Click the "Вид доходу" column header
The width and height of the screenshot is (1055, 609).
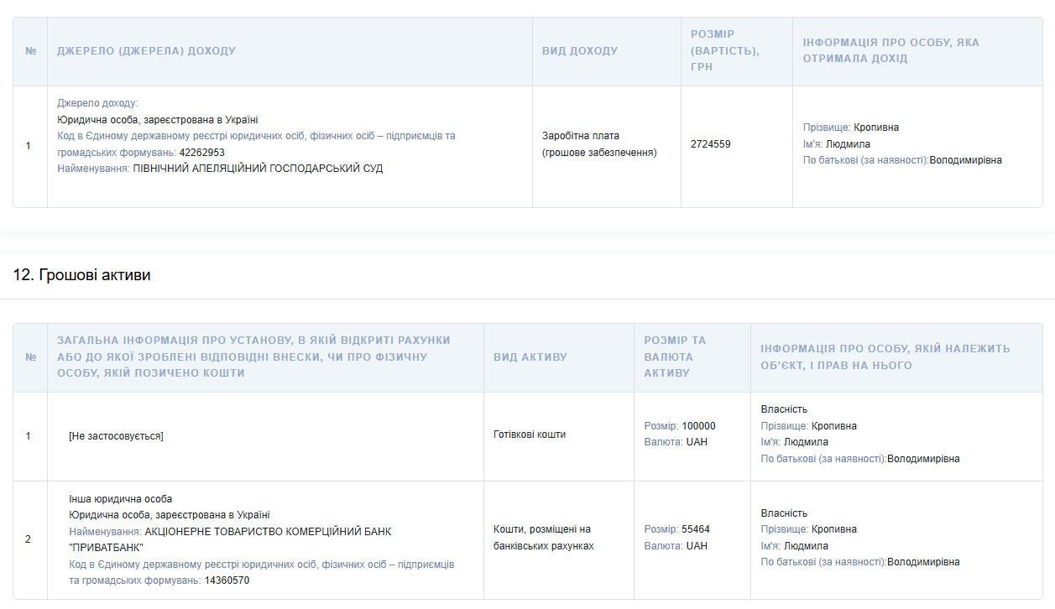tap(579, 51)
